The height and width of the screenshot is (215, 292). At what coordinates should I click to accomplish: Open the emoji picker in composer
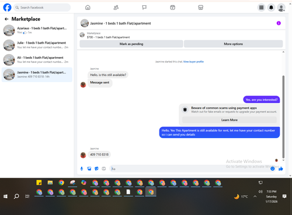point(273,168)
